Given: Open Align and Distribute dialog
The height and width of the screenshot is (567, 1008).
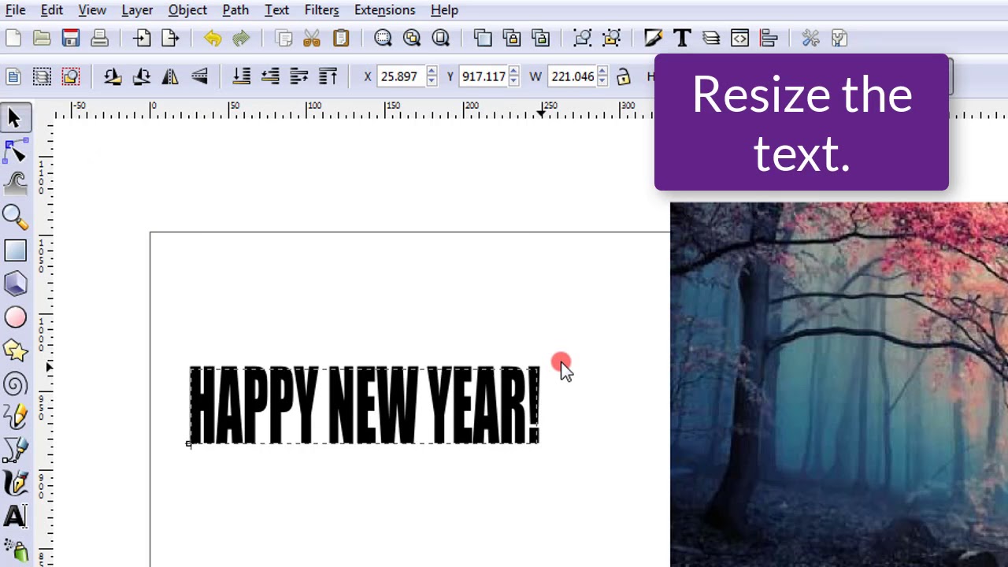Looking at the screenshot, I should 769,38.
